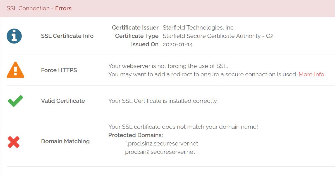Click the Force HTTPS row label

[59, 70]
